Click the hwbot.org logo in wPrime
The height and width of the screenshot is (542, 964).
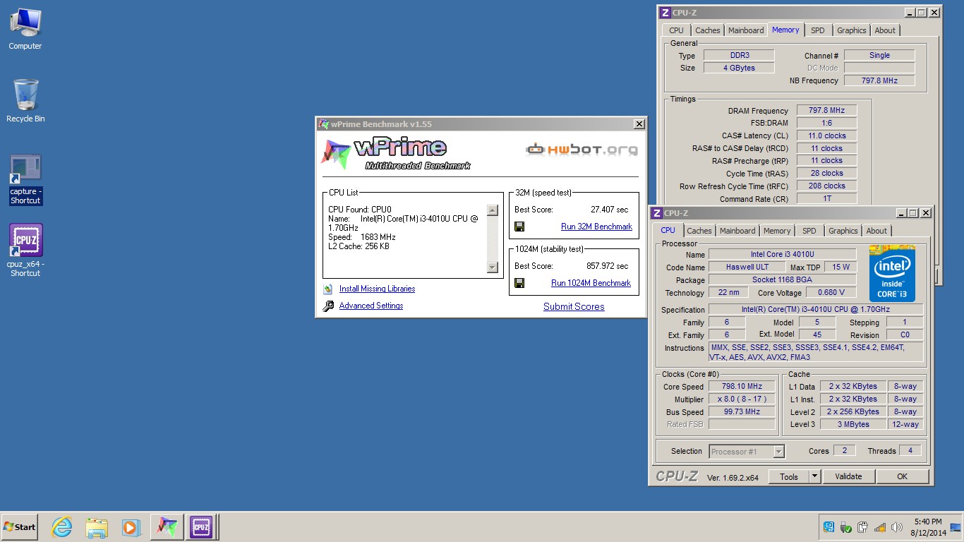point(582,149)
